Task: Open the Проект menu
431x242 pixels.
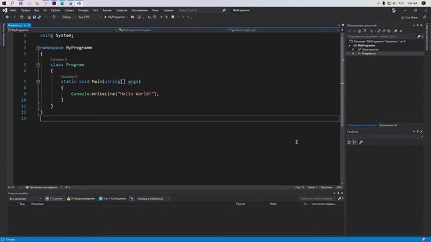Action: 55,10
